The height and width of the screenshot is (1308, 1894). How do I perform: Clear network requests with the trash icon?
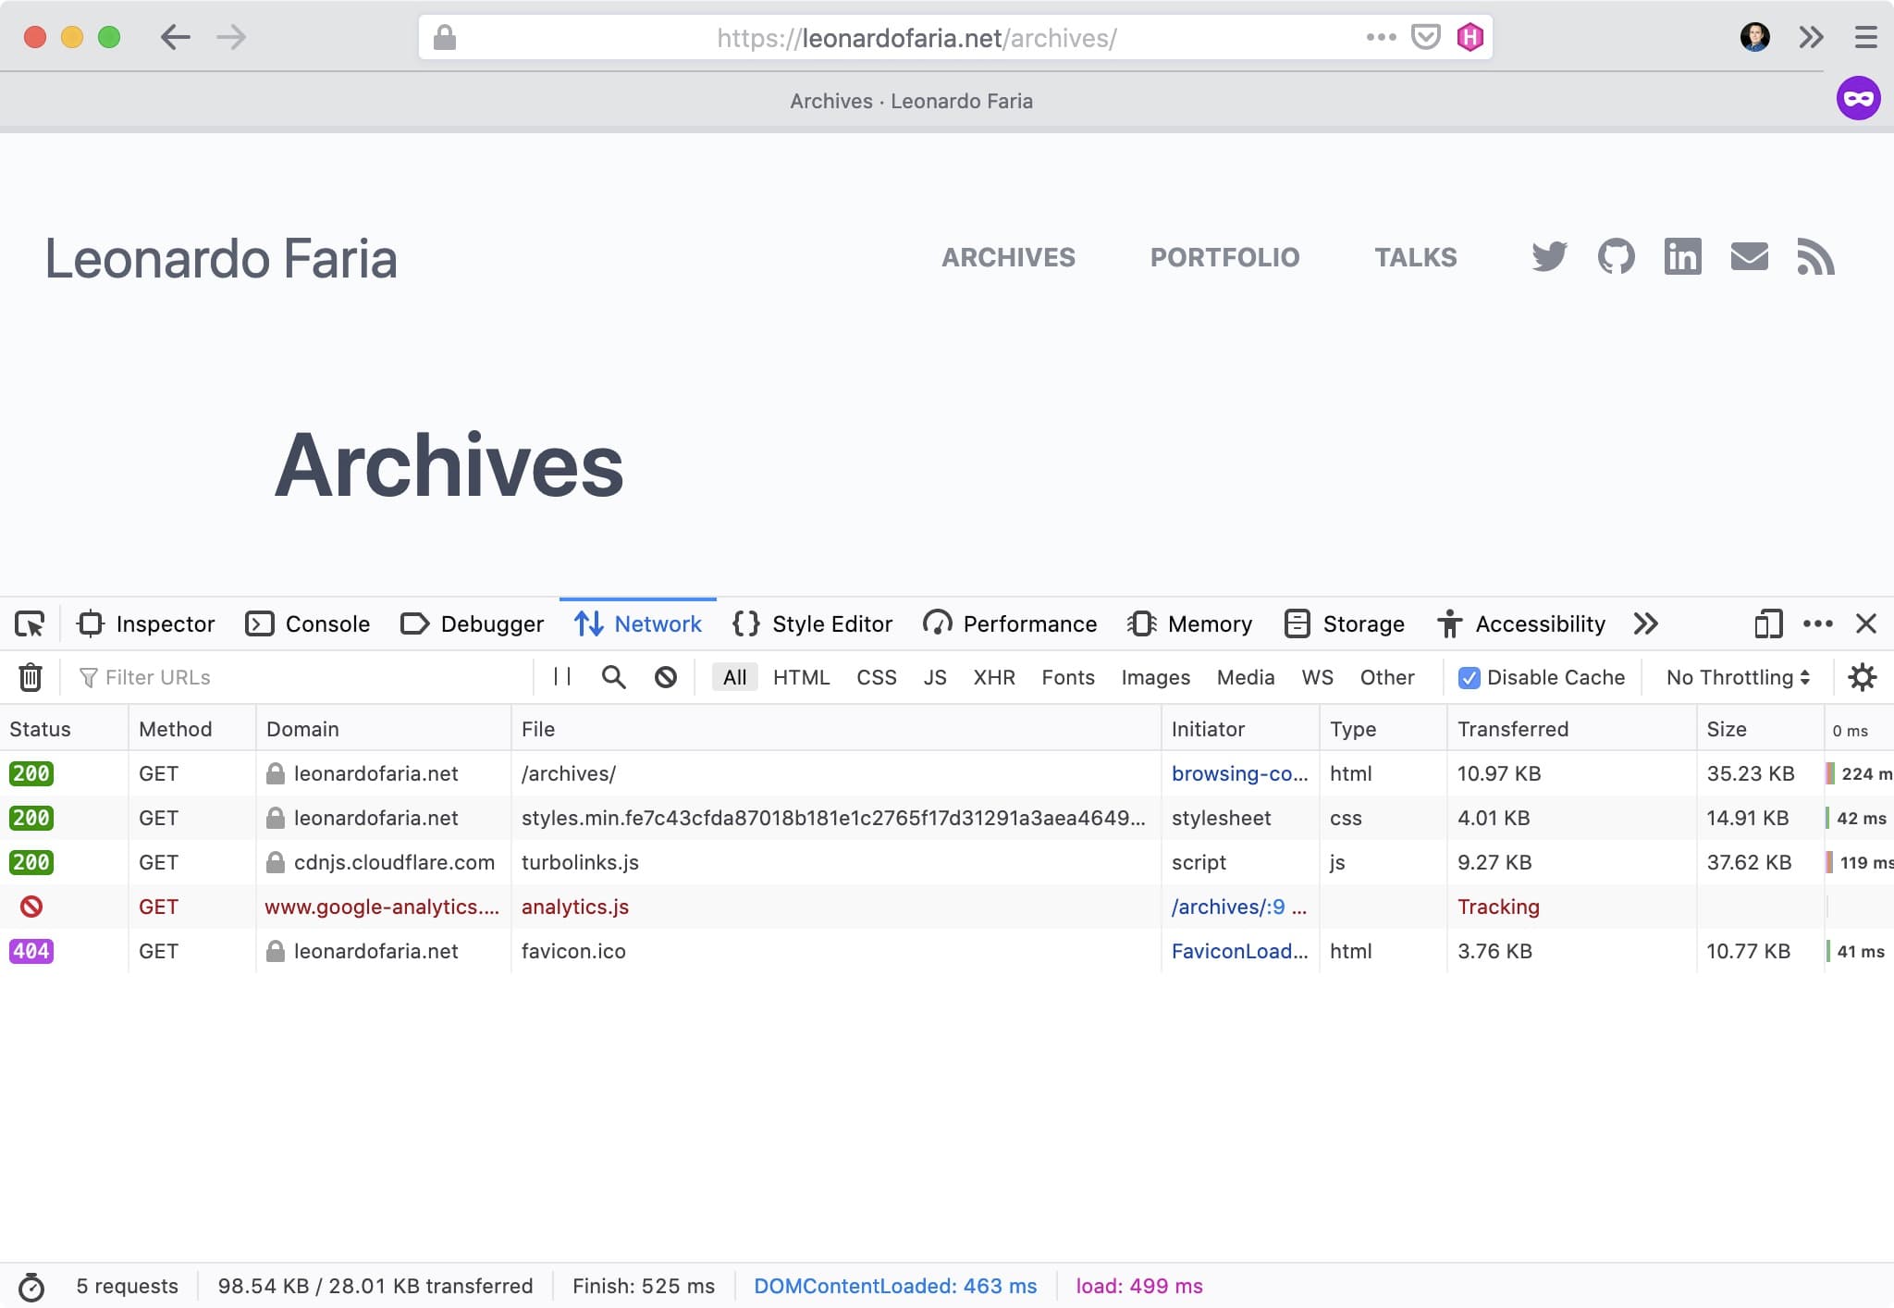(31, 677)
